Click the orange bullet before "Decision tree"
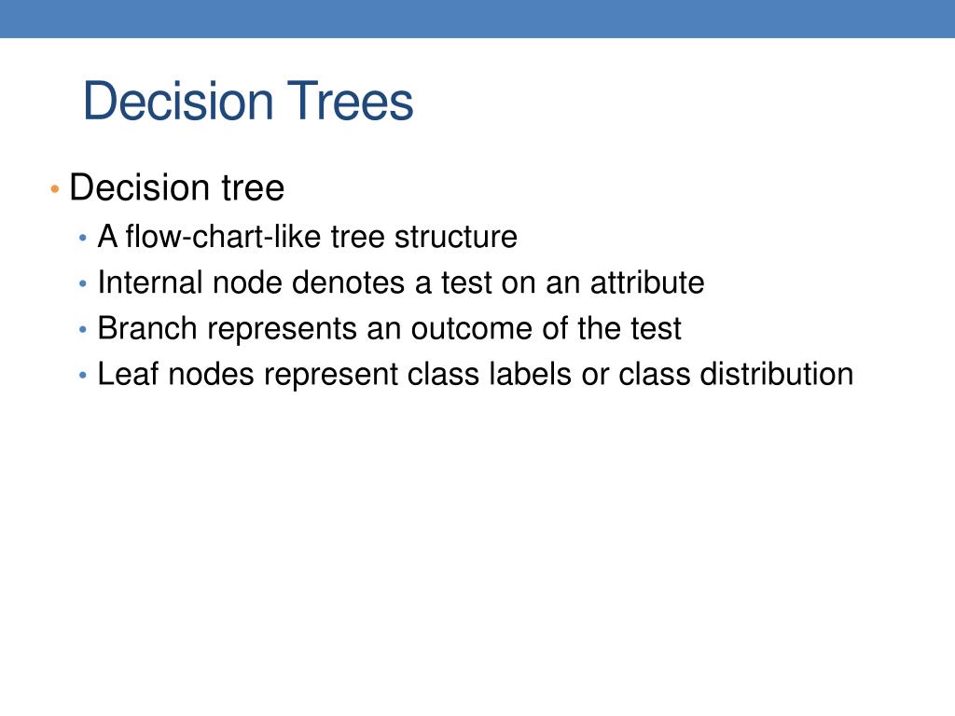This screenshot has width=955, height=716. point(55,189)
